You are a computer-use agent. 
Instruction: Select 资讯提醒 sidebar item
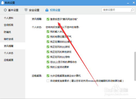13,46
